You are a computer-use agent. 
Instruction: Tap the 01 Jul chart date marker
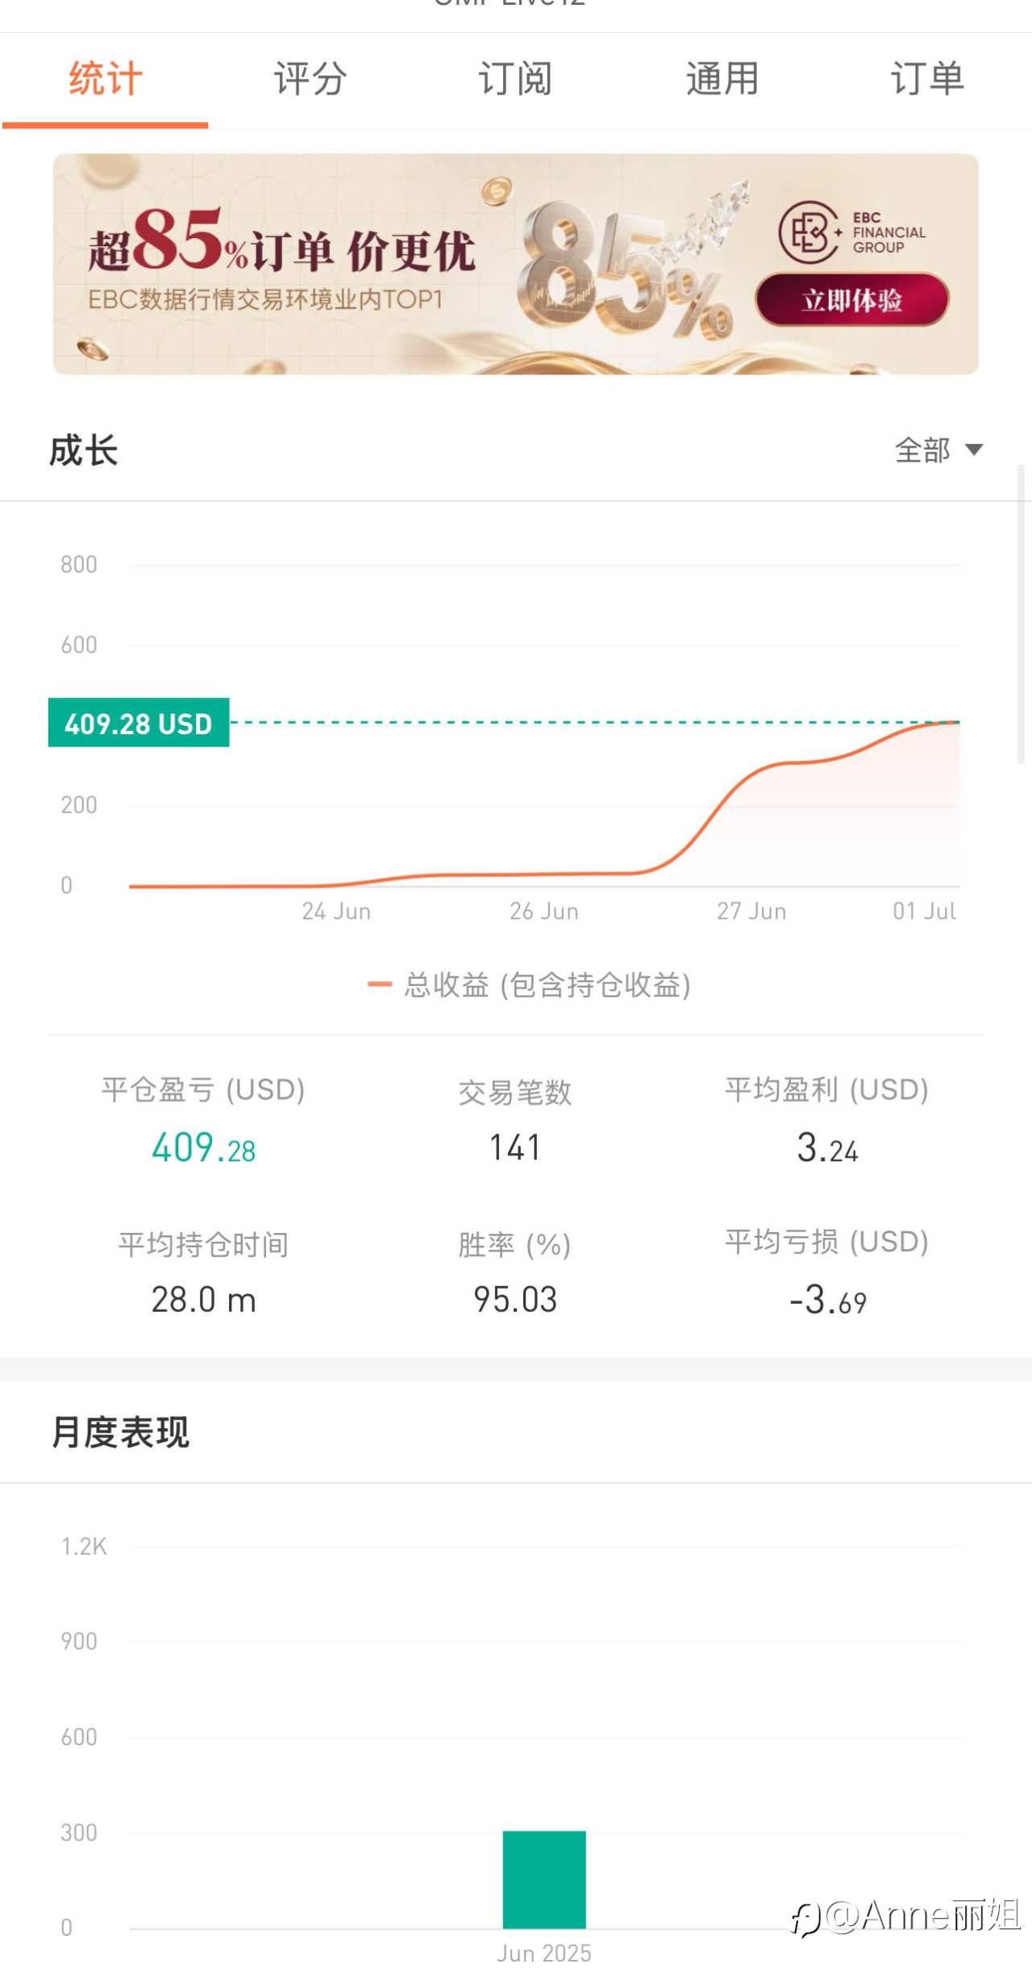pyautogui.click(x=924, y=912)
